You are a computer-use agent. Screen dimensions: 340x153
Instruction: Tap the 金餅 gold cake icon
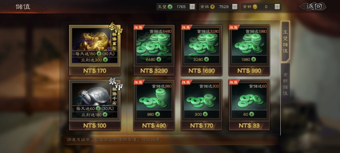point(255,7)
